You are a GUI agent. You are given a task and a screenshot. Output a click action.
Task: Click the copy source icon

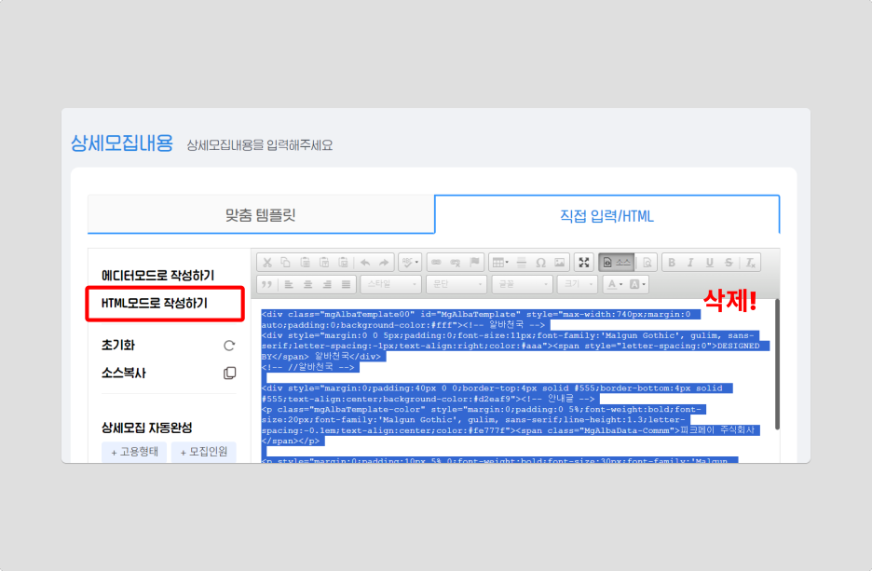[x=229, y=374]
